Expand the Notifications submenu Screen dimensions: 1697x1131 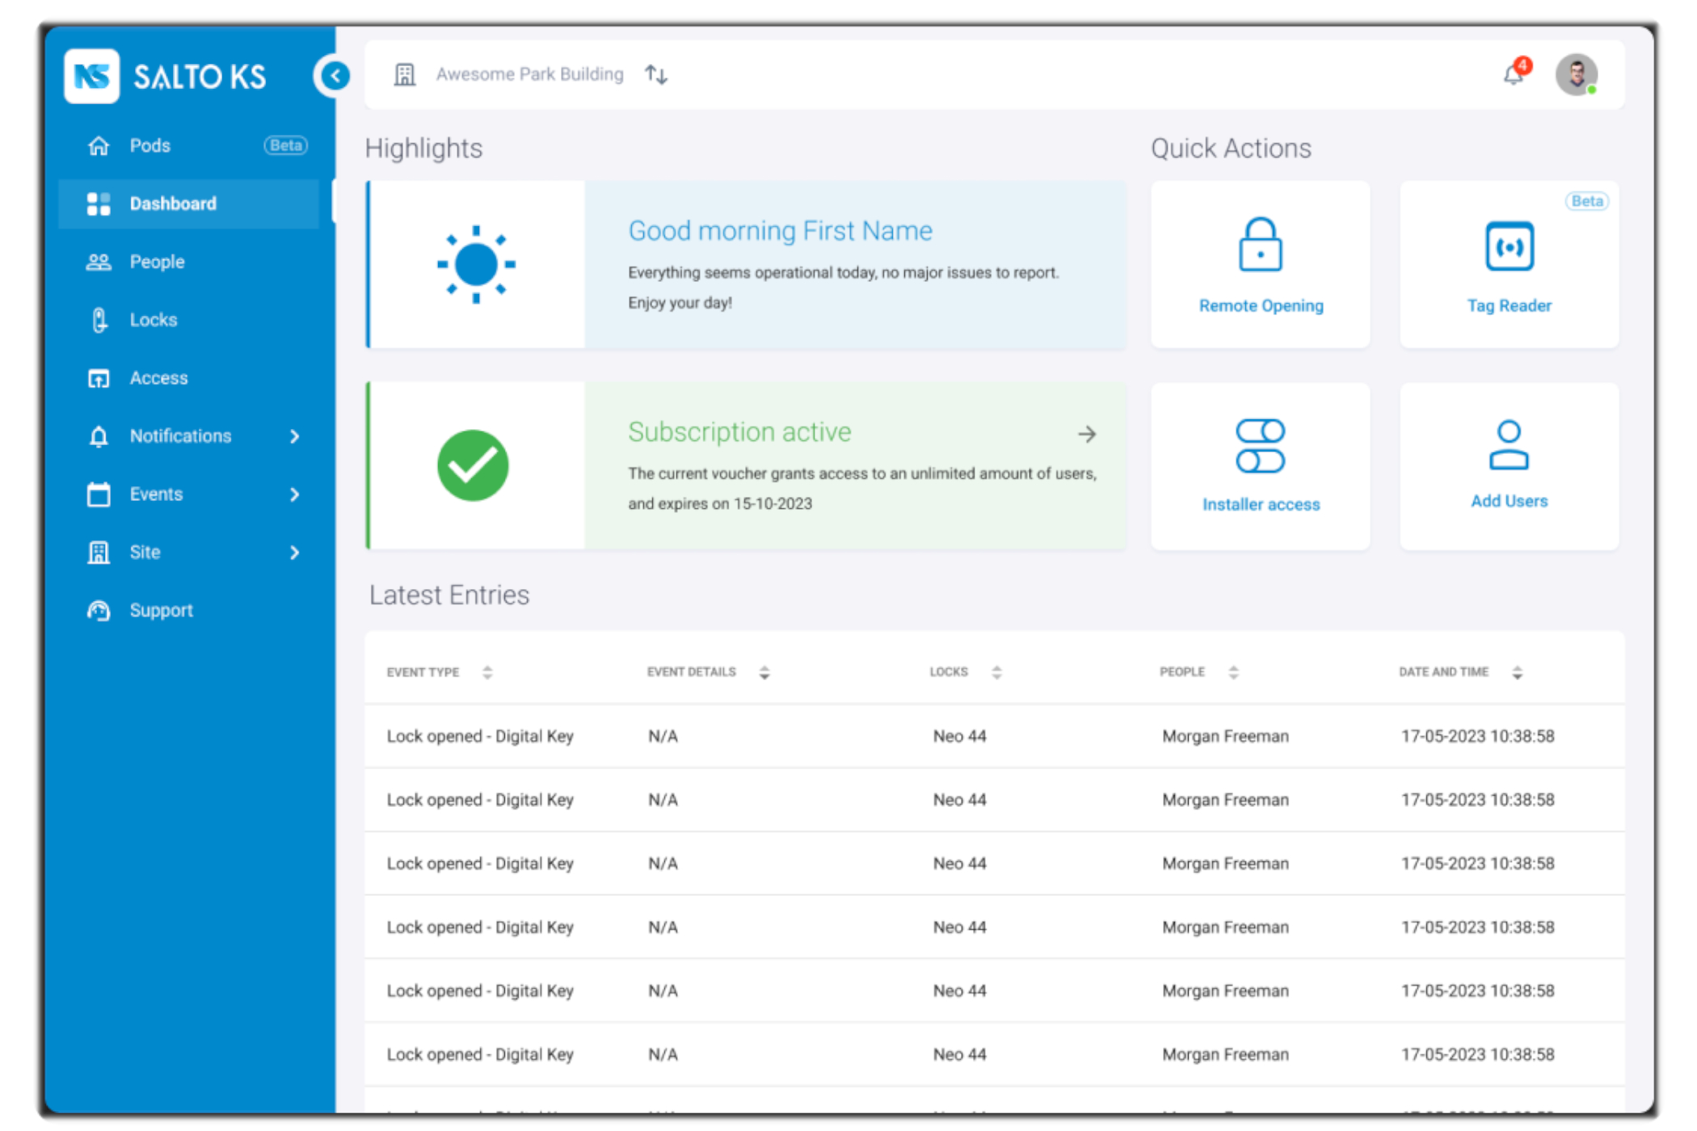tap(294, 436)
